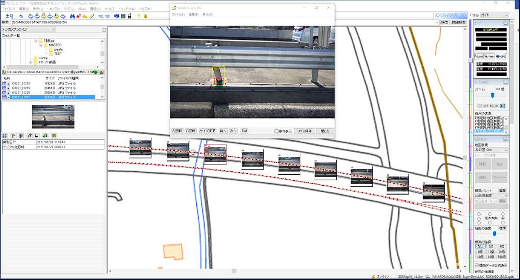Open the ツール menu
This screenshot has width=520, height=280.
pyautogui.click(x=110, y=9)
